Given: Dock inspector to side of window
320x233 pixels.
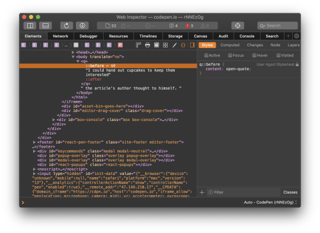Looking at the screenshot, I should (30, 25).
